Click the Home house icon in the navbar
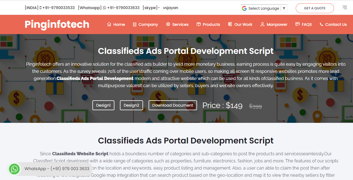Screen dimensions: 353x180 pos(109,24)
